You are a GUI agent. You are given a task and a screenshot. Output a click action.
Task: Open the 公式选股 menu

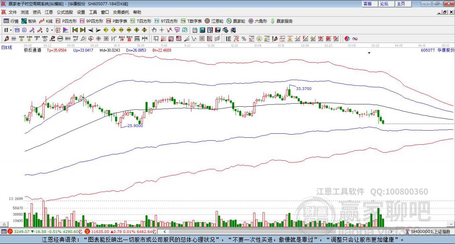point(65,12)
